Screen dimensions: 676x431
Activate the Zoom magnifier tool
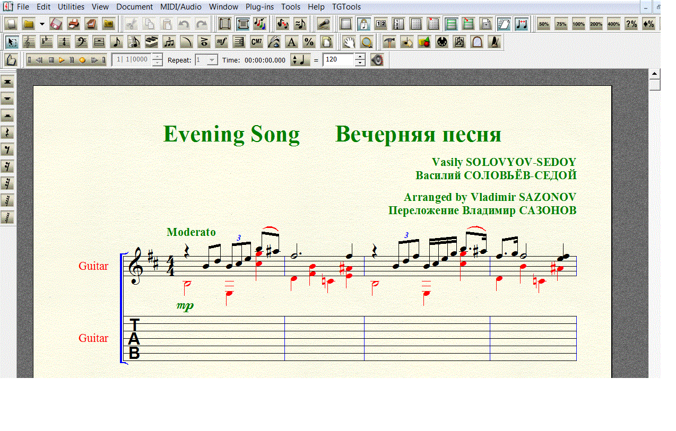point(366,42)
